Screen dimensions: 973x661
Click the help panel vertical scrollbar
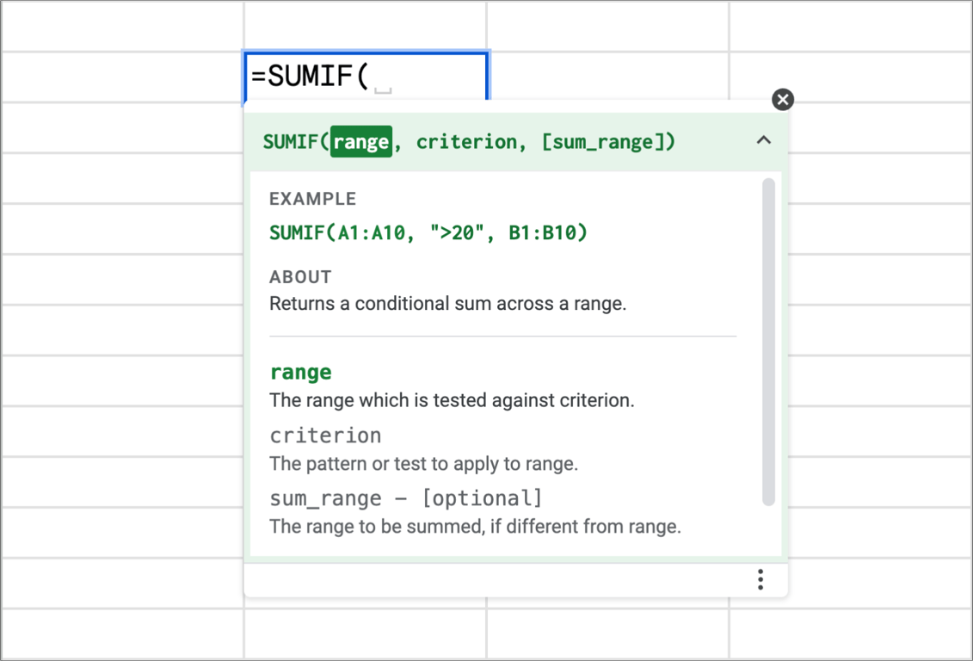coord(768,342)
